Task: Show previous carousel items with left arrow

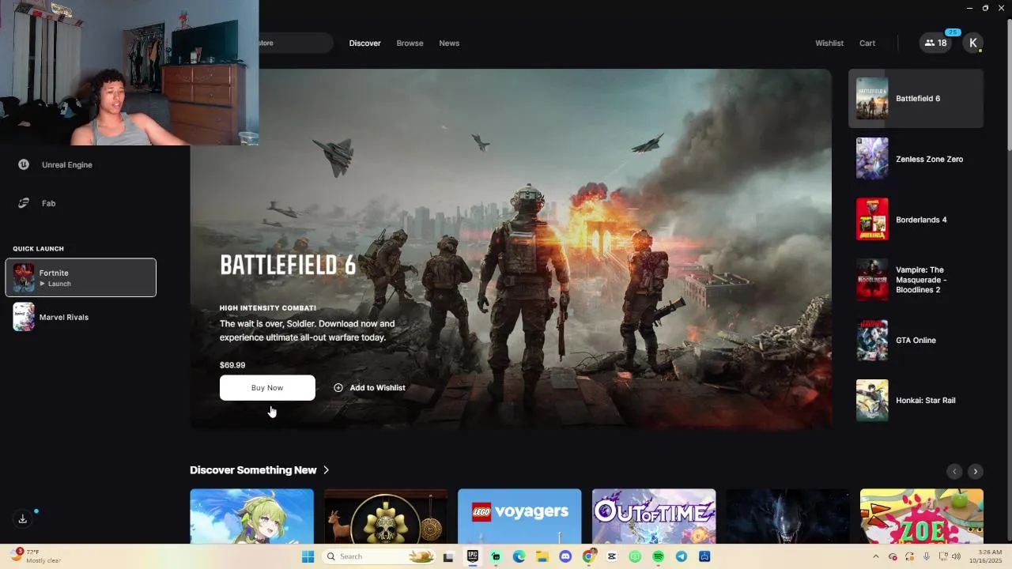Action: (954, 471)
